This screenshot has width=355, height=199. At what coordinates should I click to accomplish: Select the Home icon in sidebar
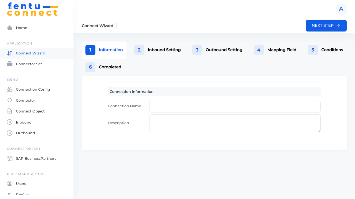(10, 28)
